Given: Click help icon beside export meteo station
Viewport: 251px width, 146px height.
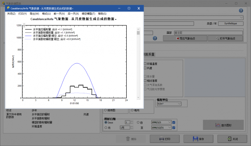Looking at the screenshot, I should click(155, 38).
